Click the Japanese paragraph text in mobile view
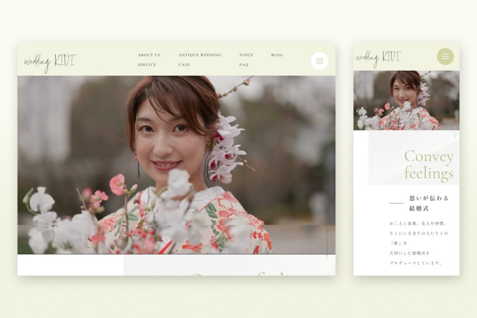Viewport: 477px width, 318px height. pyautogui.click(x=418, y=243)
